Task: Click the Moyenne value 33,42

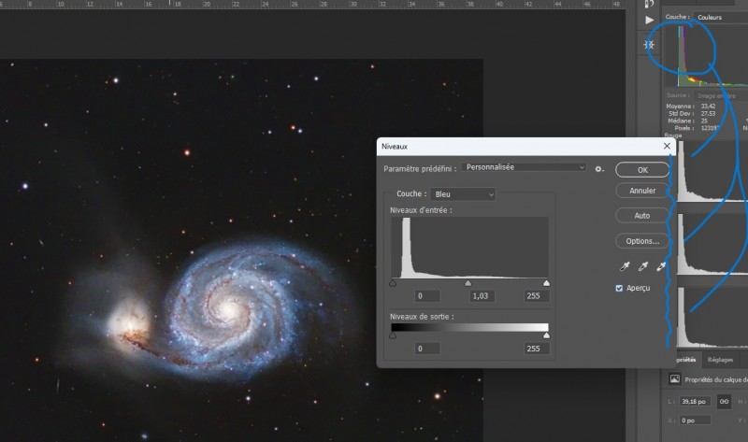Action: (x=709, y=107)
